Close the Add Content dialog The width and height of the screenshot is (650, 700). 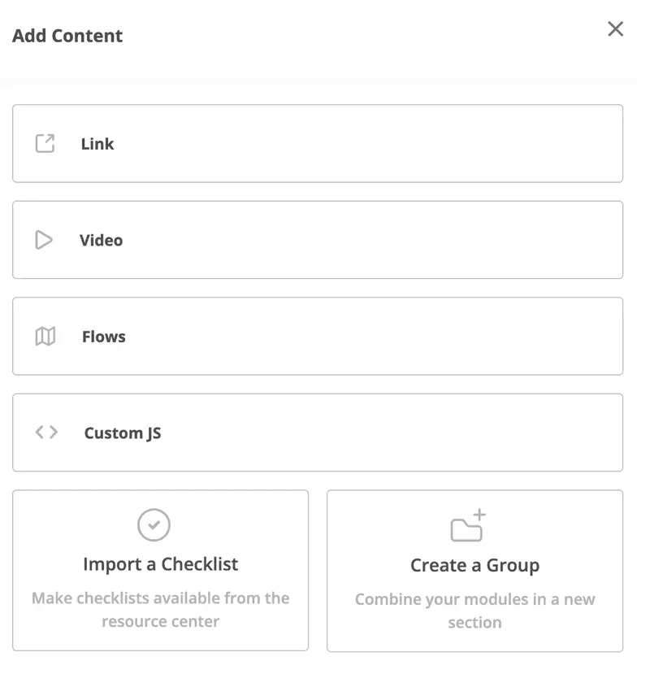(x=615, y=29)
